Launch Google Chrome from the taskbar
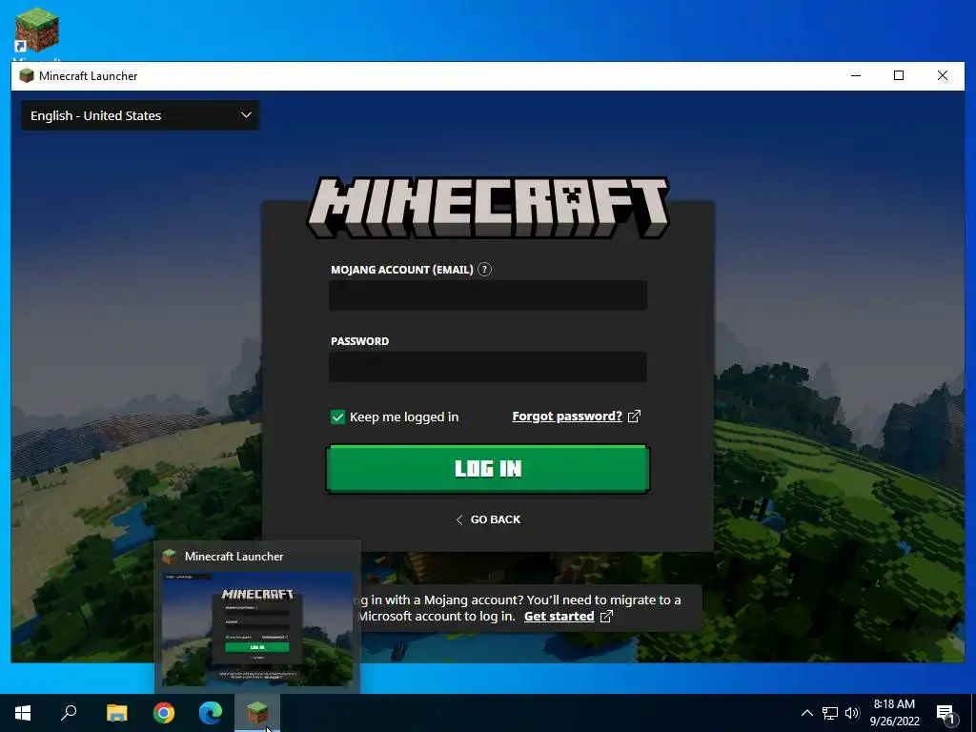This screenshot has width=976, height=732. coord(164,713)
